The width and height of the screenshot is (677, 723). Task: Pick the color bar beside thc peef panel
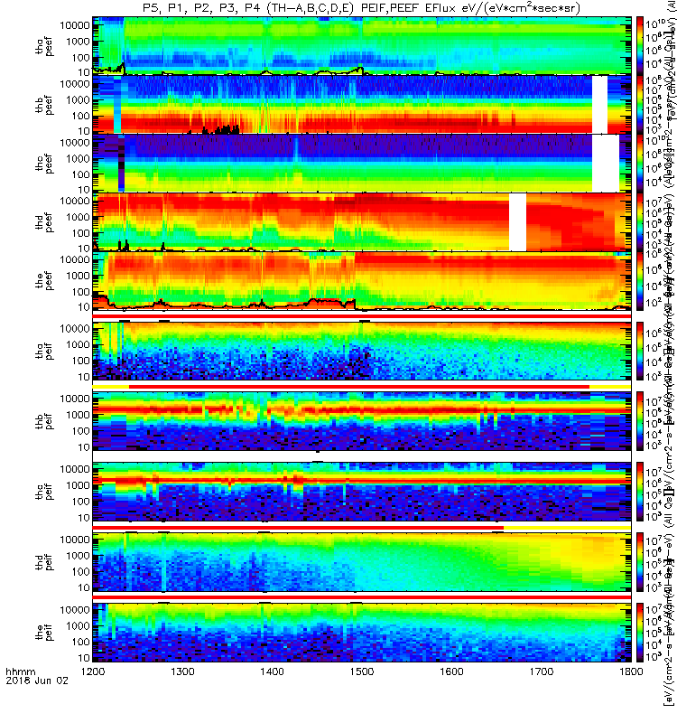click(640, 163)
